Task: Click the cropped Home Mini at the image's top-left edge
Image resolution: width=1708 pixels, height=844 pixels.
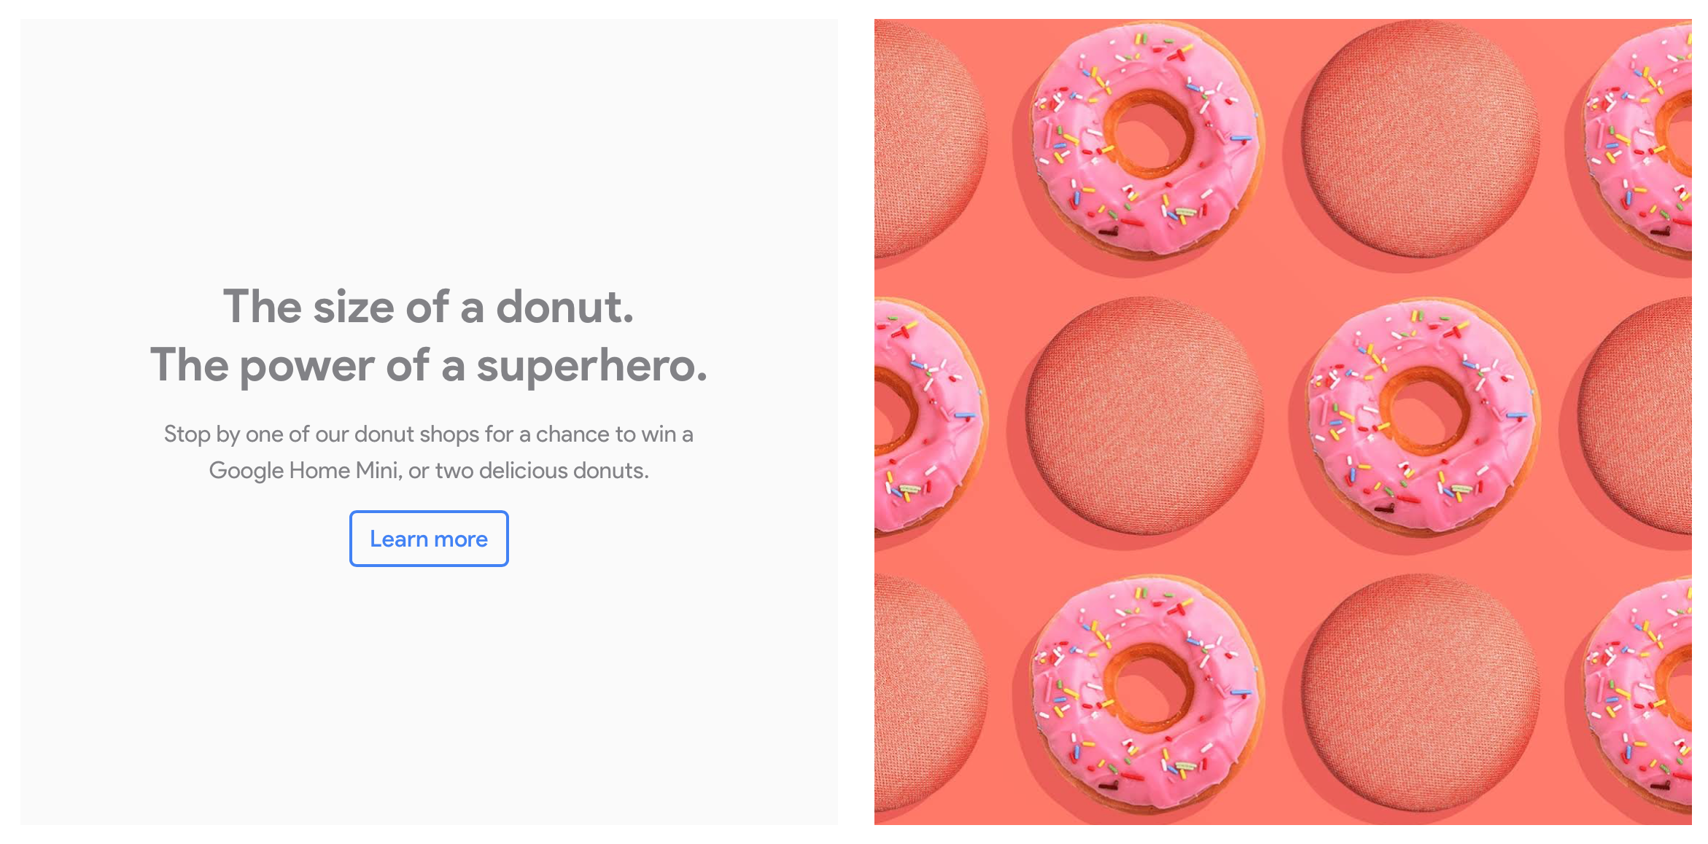Action: 931,139
